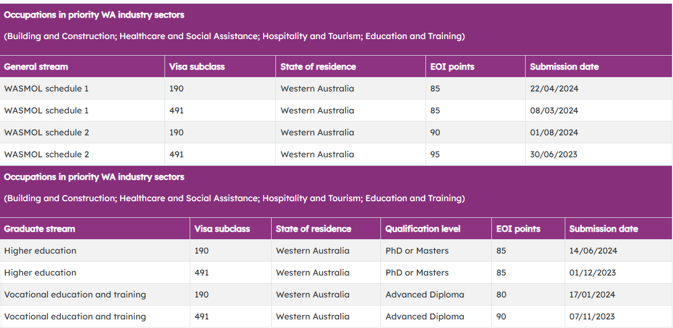
Task: Click the submission date 07/11/2023
Action: 592,317
